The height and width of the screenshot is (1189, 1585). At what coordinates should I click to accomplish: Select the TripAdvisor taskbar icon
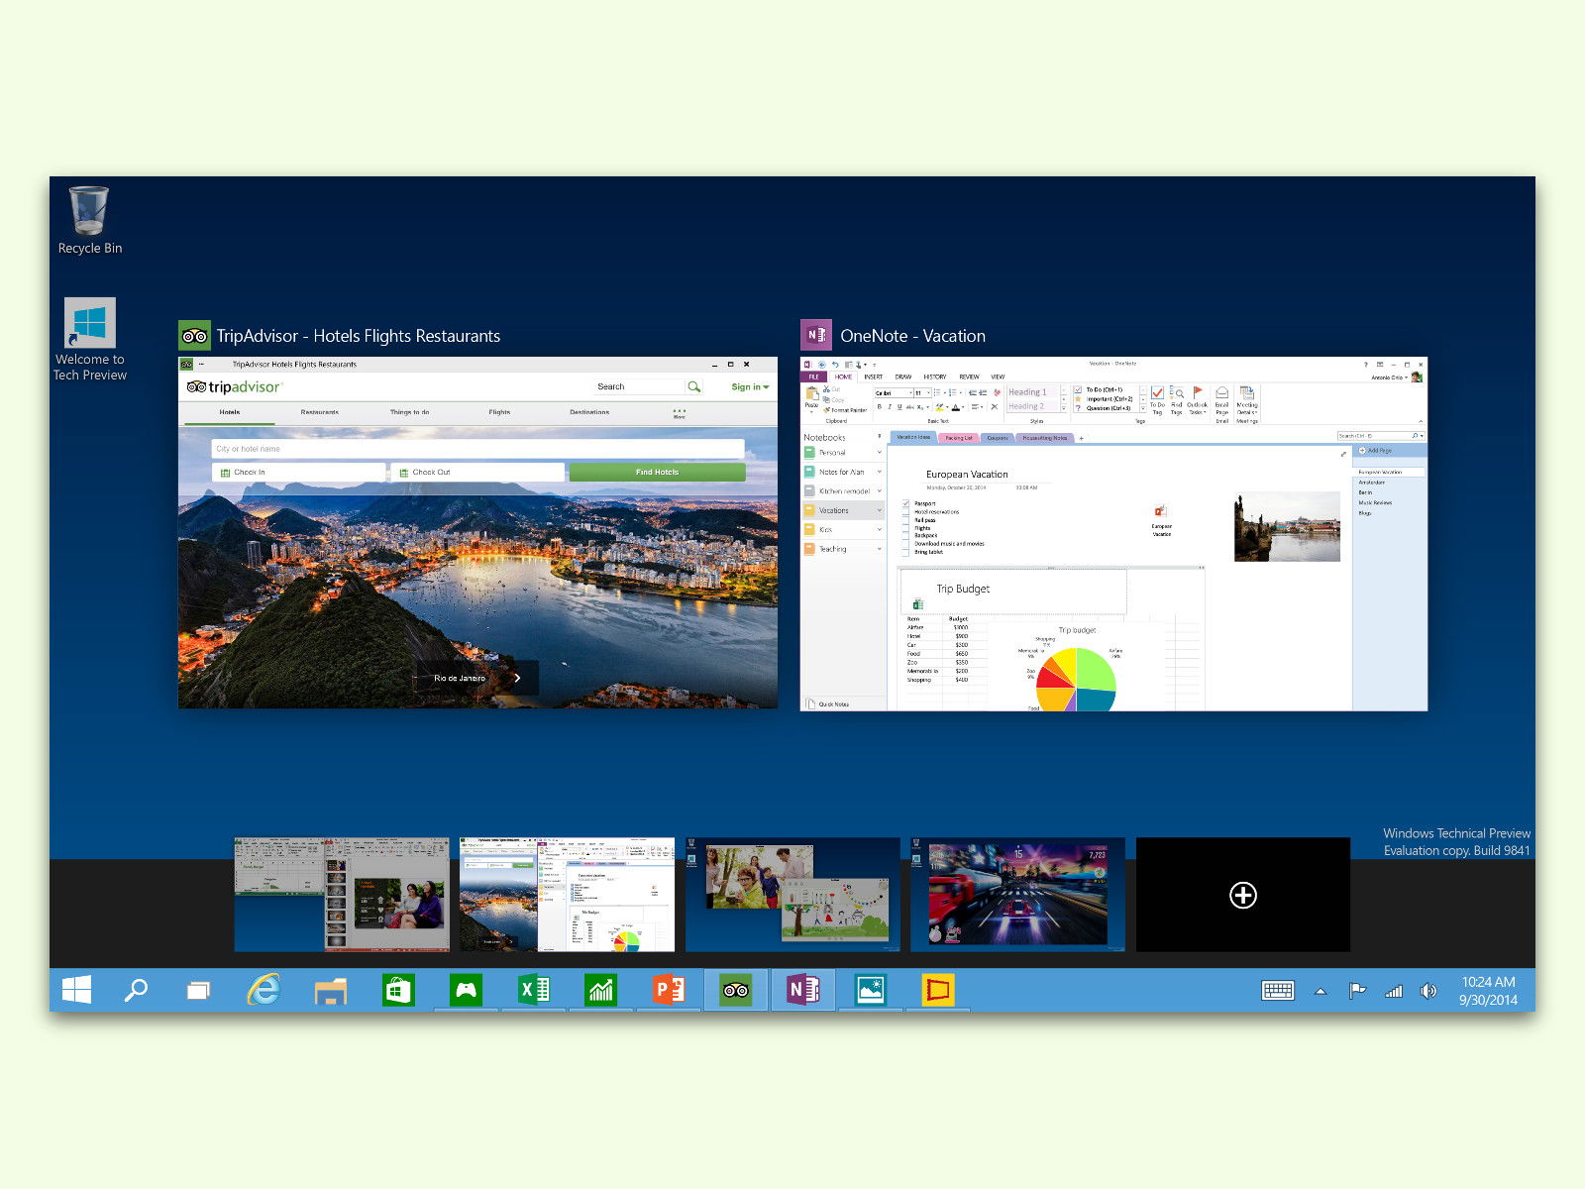[x=736, y=990]
